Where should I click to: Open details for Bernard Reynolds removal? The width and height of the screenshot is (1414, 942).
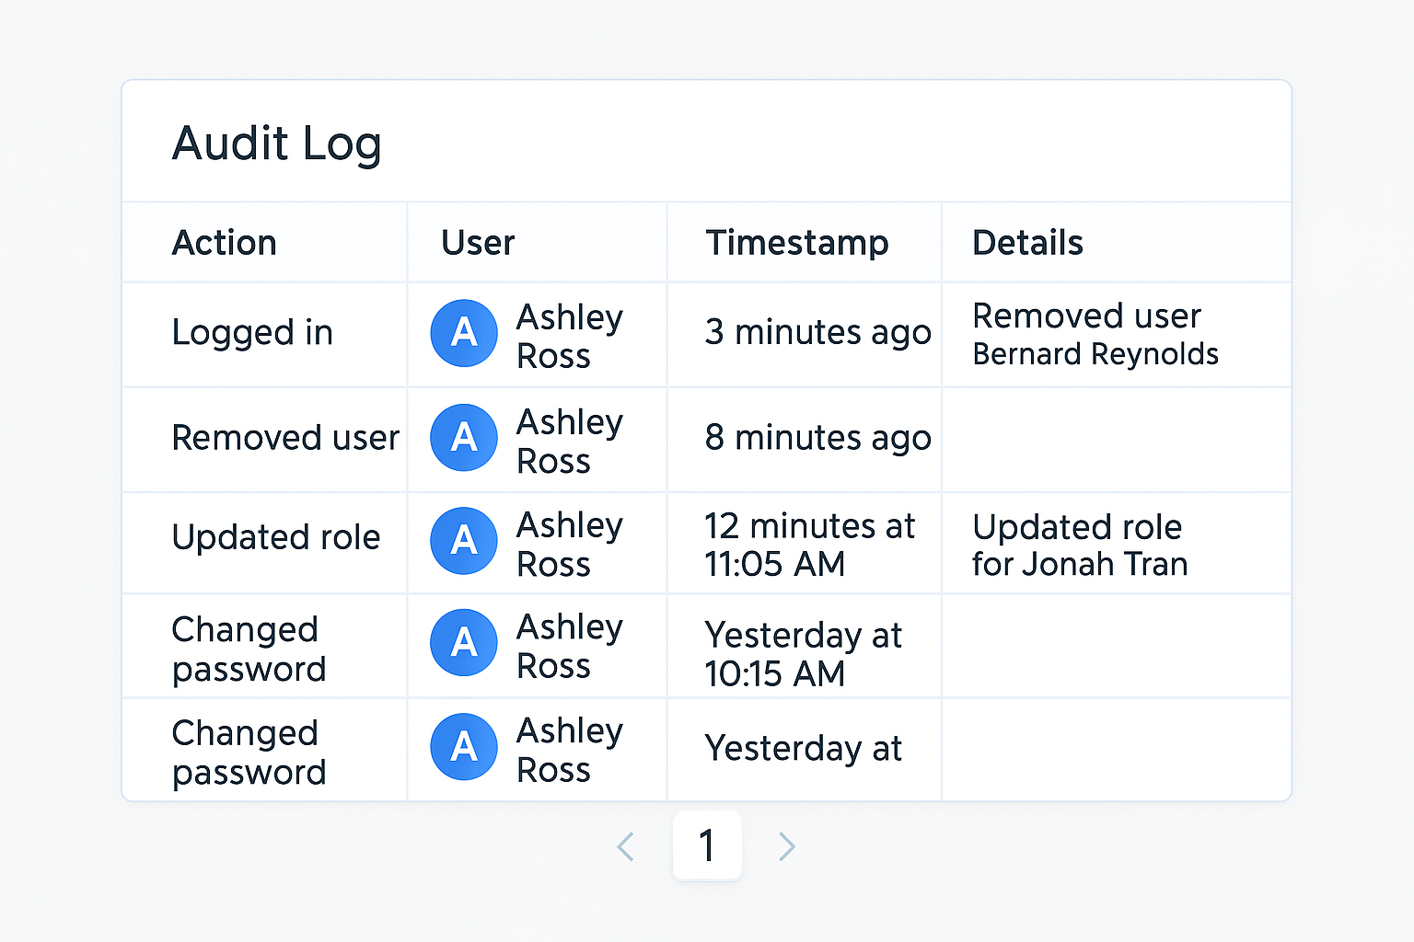click(x=1095, y=334)
